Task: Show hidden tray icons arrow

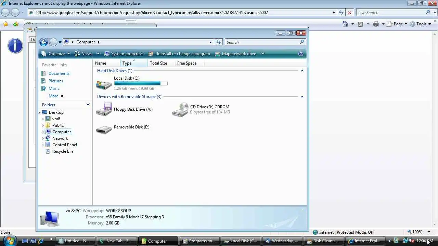Action: click(389, 241)
